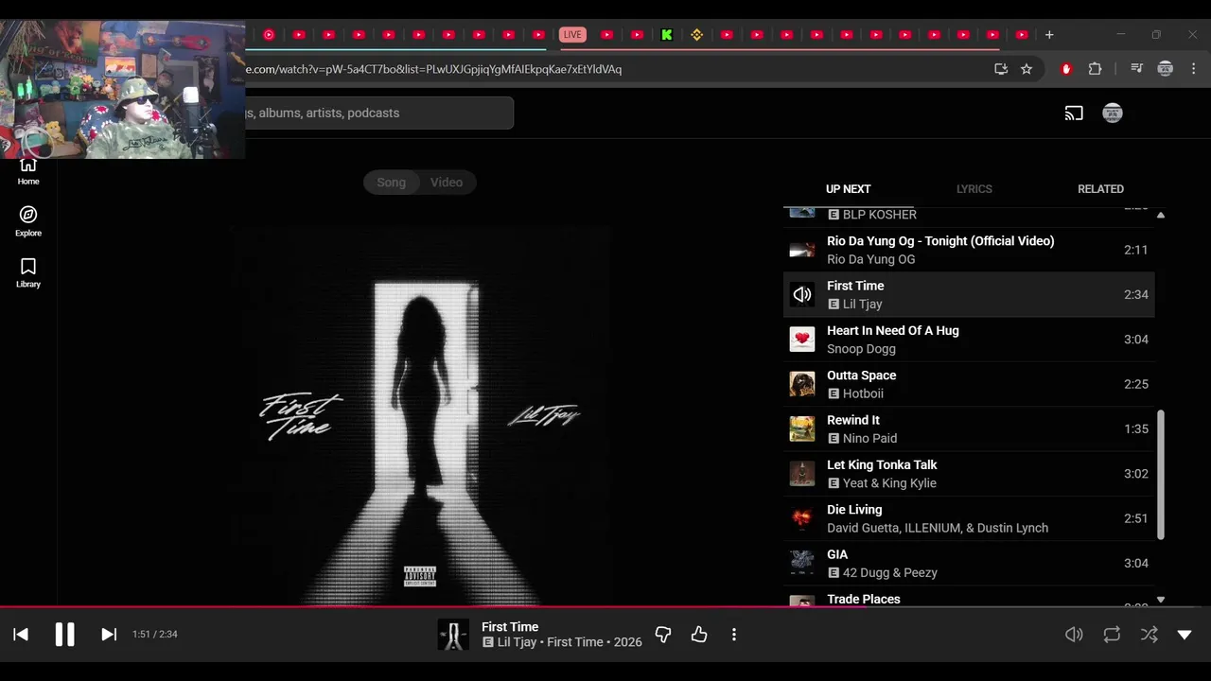Open the Lil Tjay link in player bar

[x=517, y=642]
